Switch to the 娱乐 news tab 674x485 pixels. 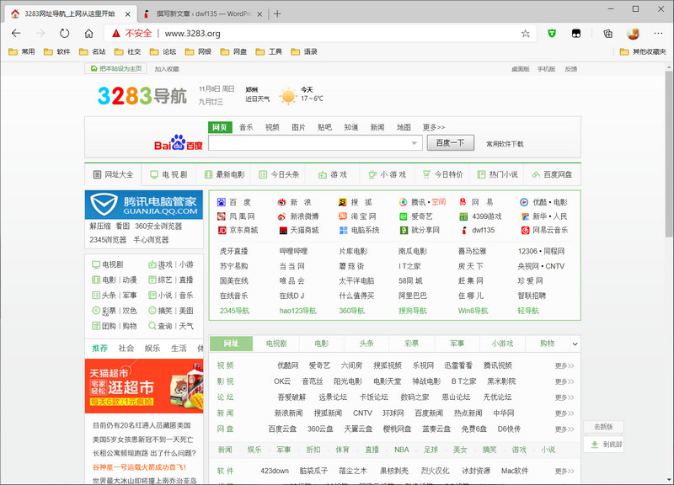pos(152,348)
